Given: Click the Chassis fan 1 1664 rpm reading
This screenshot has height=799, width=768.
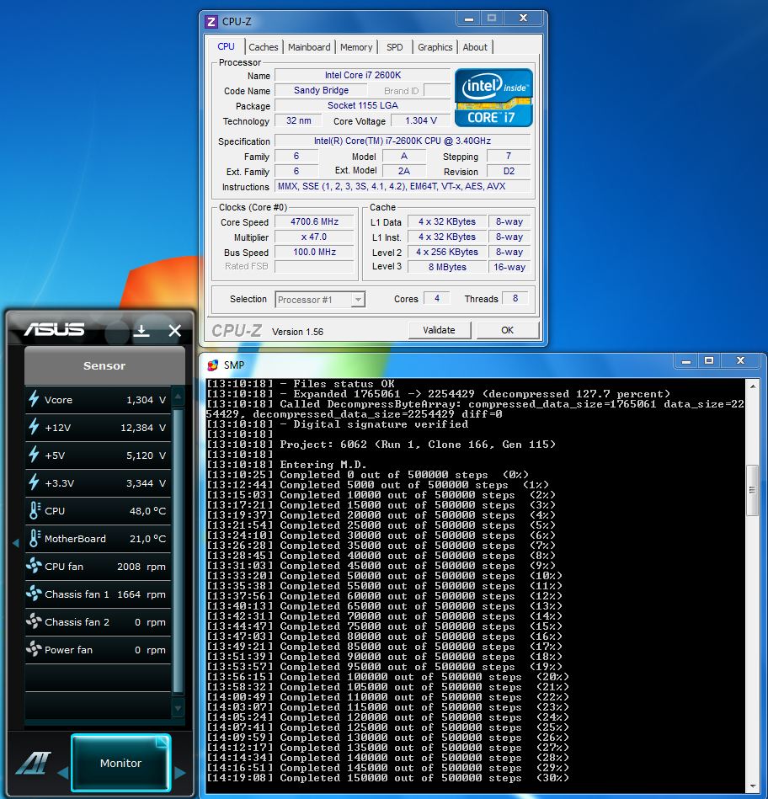Looking at the screenshot, I should pos(141,594).
